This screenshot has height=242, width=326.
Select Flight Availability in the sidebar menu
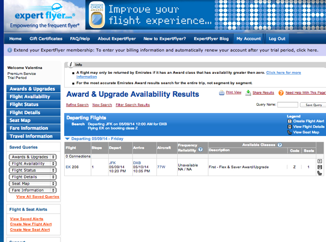coord(34,97)
